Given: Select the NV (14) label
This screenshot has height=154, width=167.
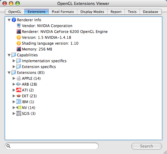Looking at the screenshot, I should (x=29, y=108).
